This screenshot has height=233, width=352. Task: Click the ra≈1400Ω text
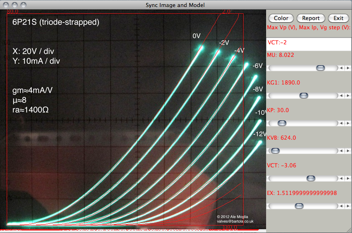coord(31,110)
